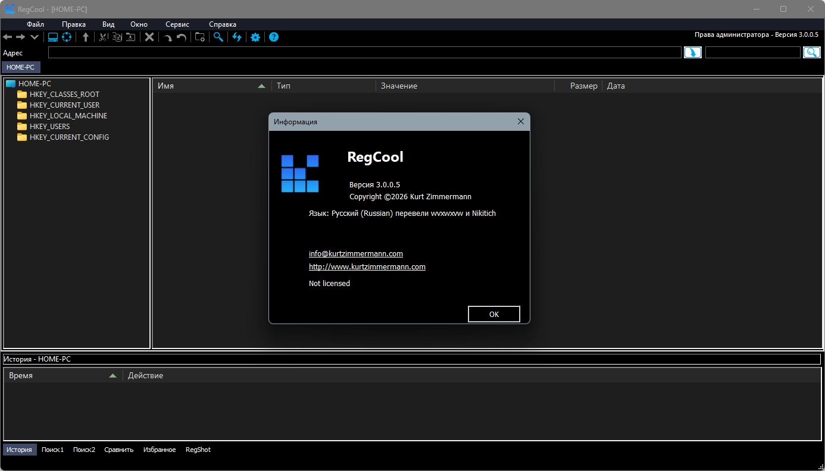Open the info@kurtzimmermann.com email link
825x471 pixels.
coord(356,254)
